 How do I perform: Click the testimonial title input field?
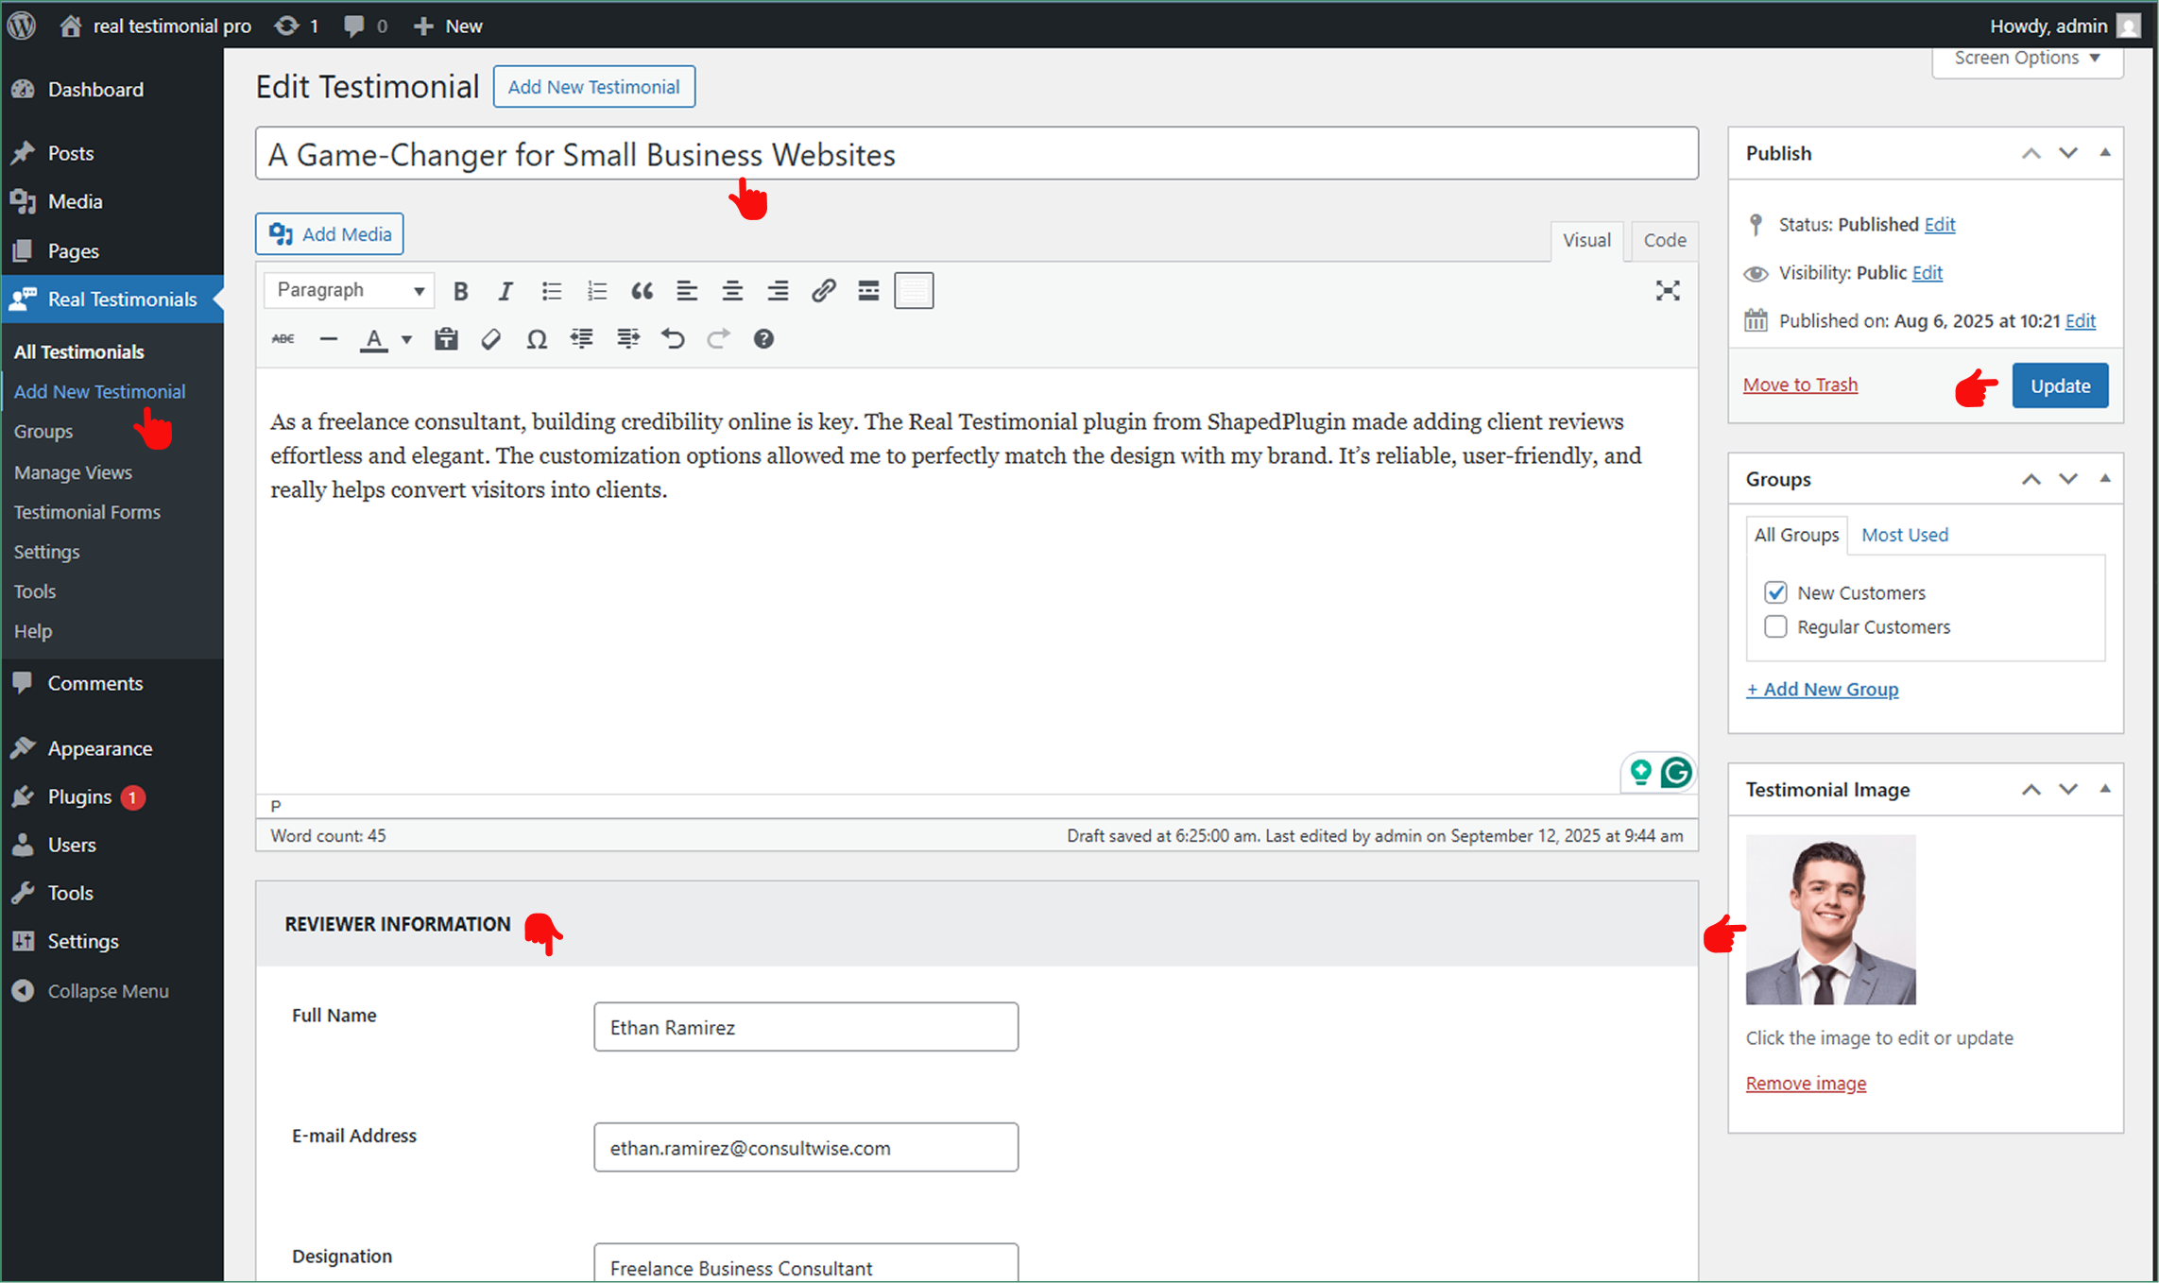(976, 153)
